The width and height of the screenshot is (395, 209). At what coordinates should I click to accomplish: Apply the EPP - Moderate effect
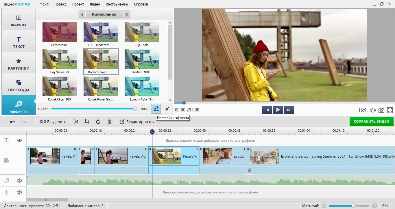click(101, 34)
